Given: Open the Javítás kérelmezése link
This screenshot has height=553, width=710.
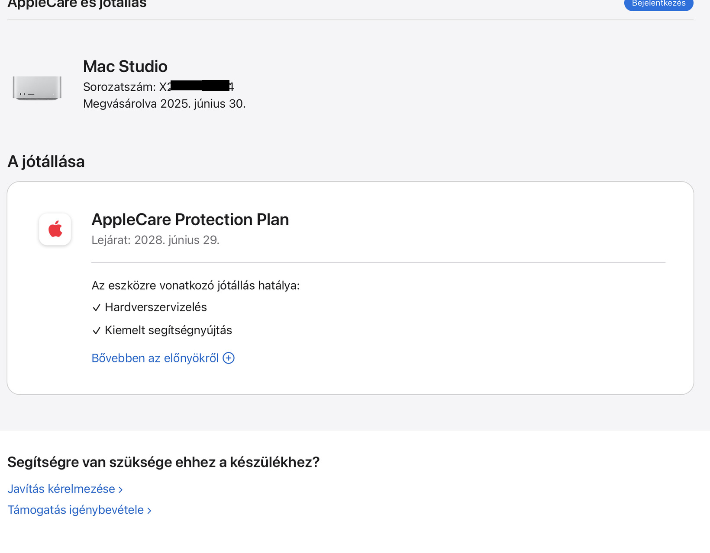Looking at the screenshot, I should click(x=61, y=489).
